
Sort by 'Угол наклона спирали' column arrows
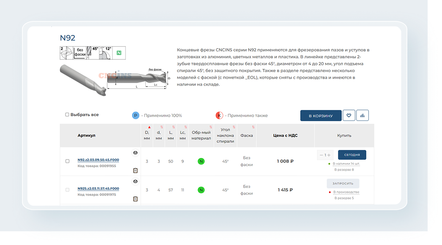(x=234, y=127)
